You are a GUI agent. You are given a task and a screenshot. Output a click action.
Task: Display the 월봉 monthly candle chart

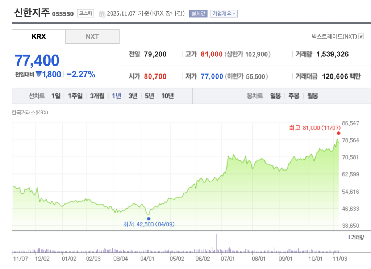click(313, 96)
